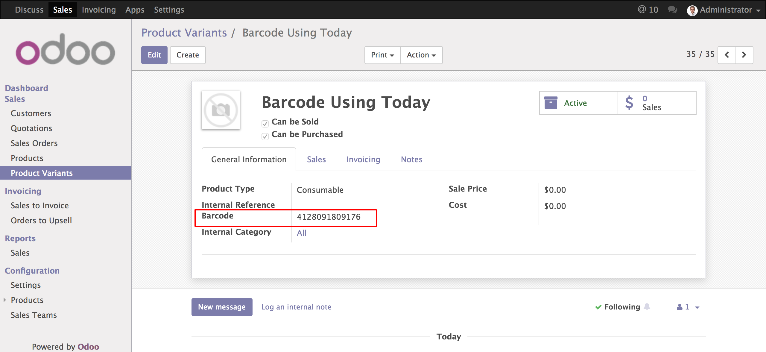Open the Print dropdown menu

(x=382, y=55)
